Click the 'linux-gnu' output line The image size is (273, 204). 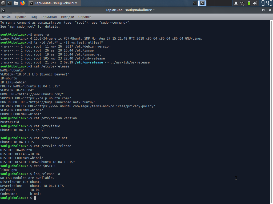click(9, 170)
